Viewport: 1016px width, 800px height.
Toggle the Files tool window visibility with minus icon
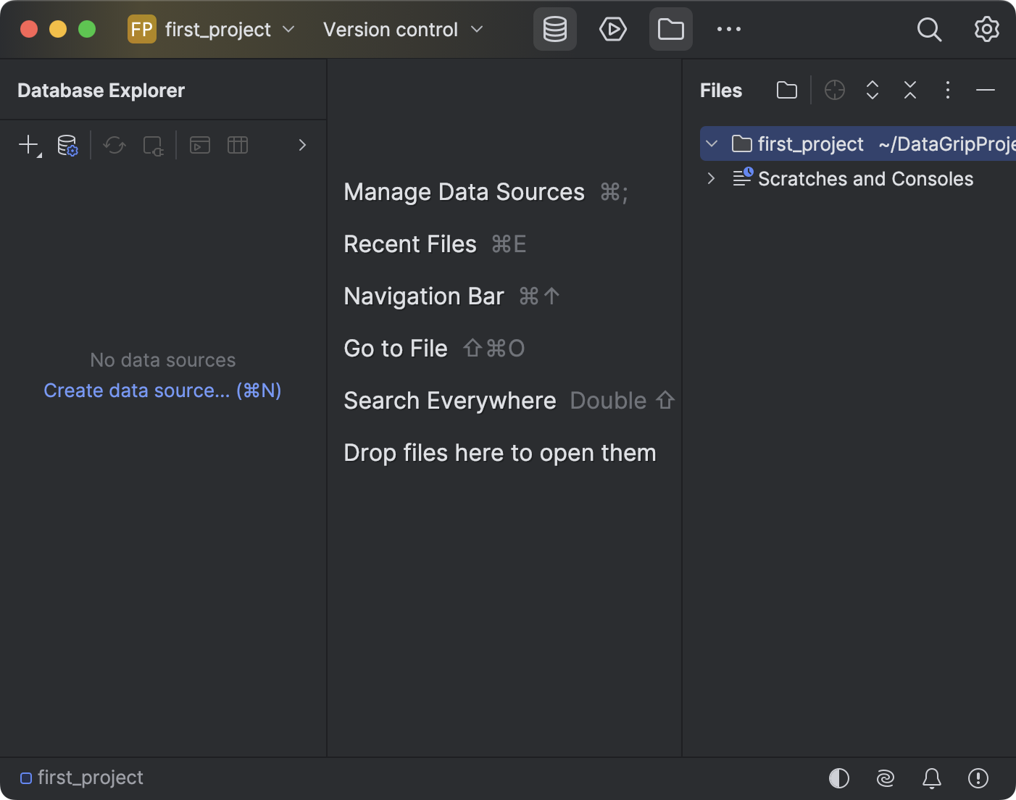point(986,90)
